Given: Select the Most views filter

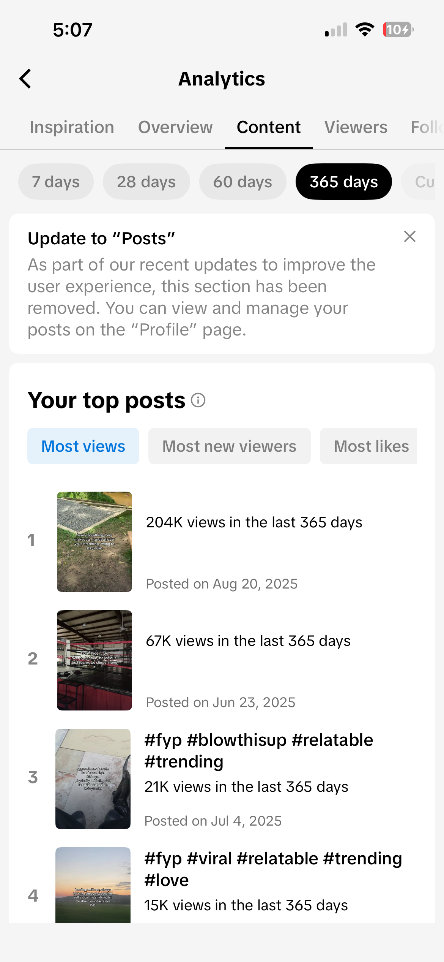Looking at the screenshot, I should (x=83, y=446).
